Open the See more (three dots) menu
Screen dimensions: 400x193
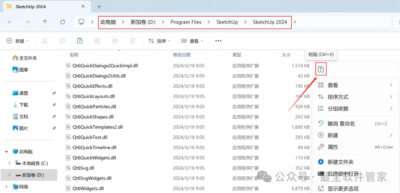pyautogui.click(x=219, y=41)
